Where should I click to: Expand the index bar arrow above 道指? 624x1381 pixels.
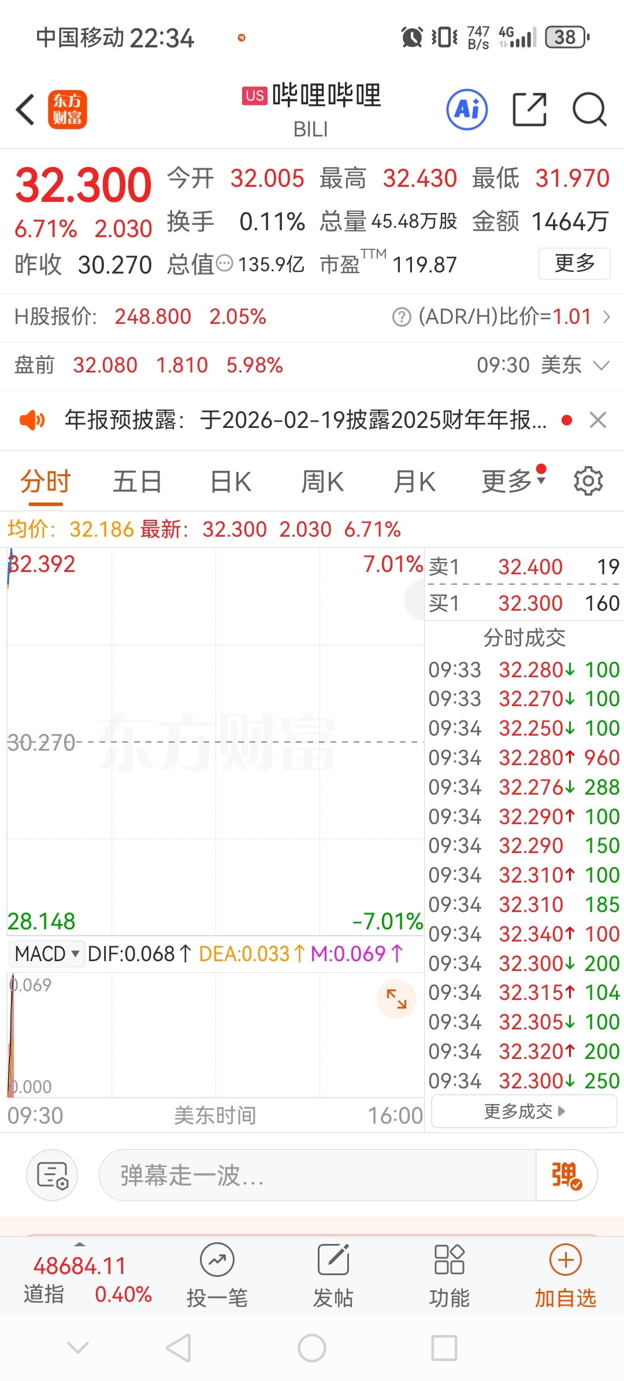point(80,1244)
